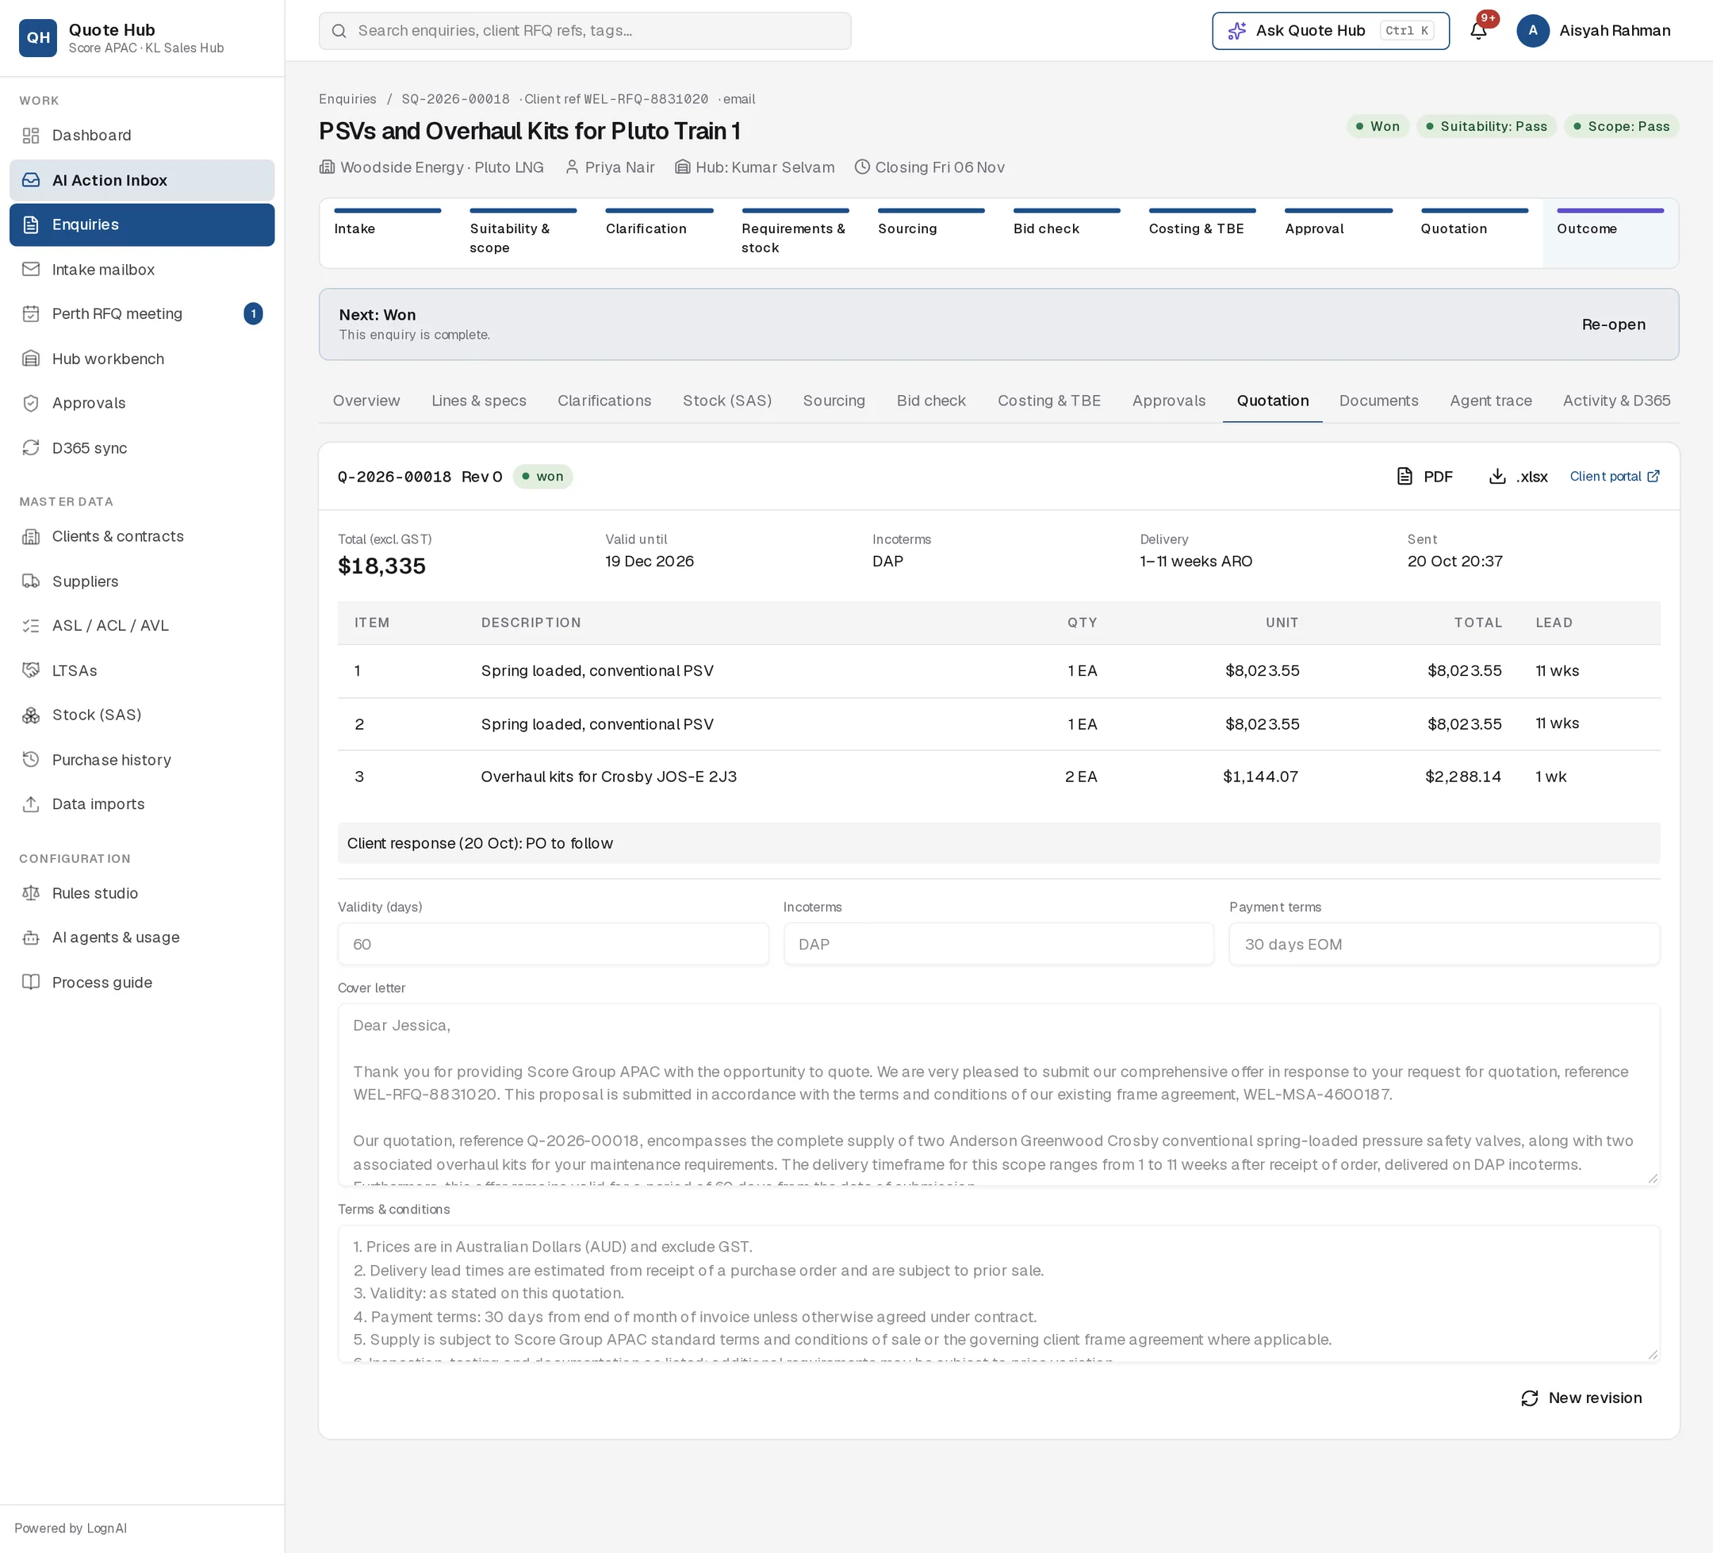The width and height of the screenshot is (1713, 1553).
Task: Open the AI Action Inbox
Action: [x=142, y=180]
